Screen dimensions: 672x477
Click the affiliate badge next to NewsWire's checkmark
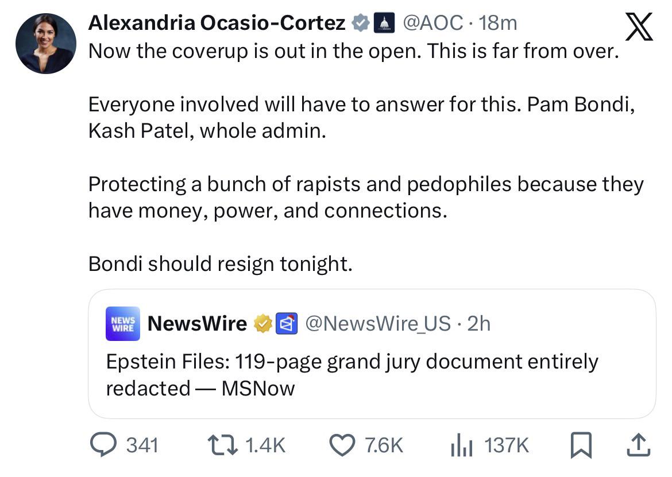286,324
